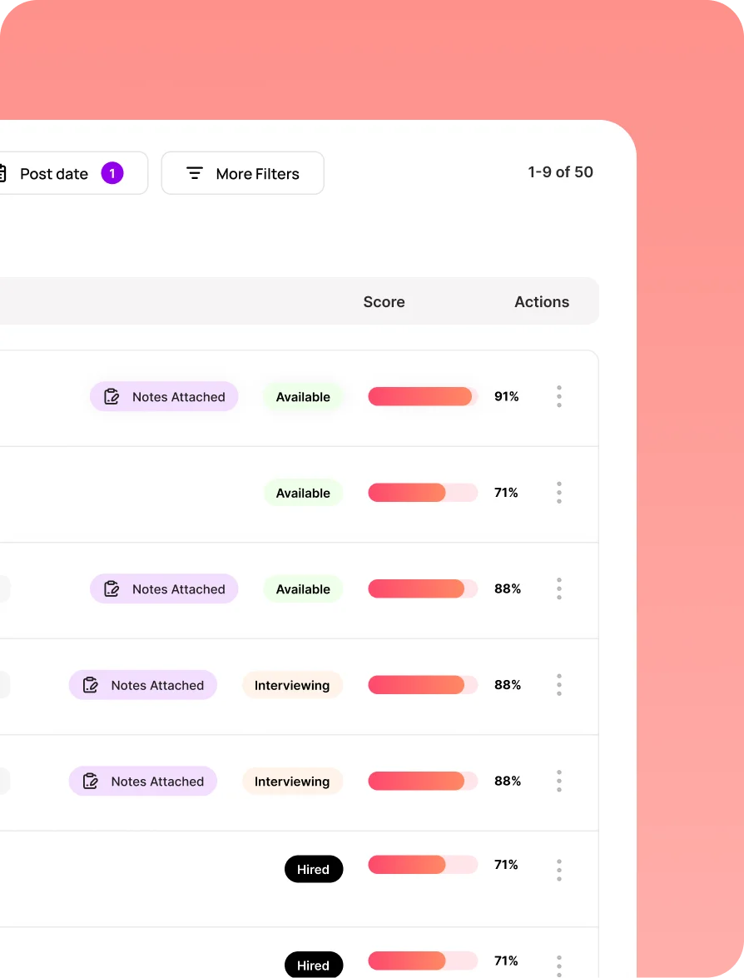Open three-dot menu on the second Interviewing row
Image resolution: width=744 pixels, height=978 pixels.
558,781
